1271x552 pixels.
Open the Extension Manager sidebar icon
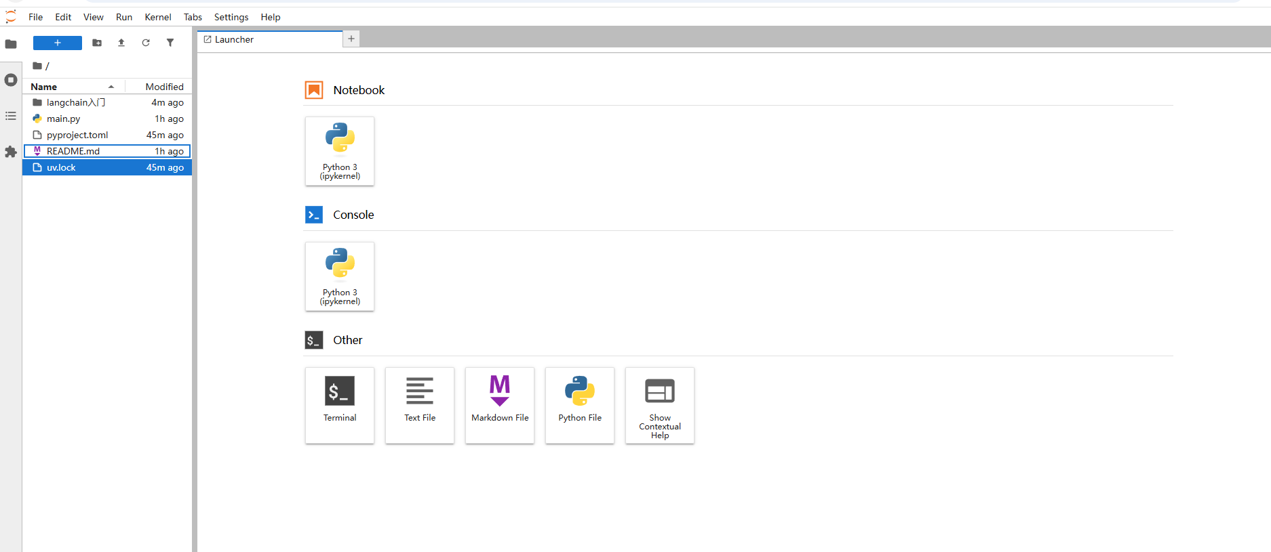click(x=11, y=152)
